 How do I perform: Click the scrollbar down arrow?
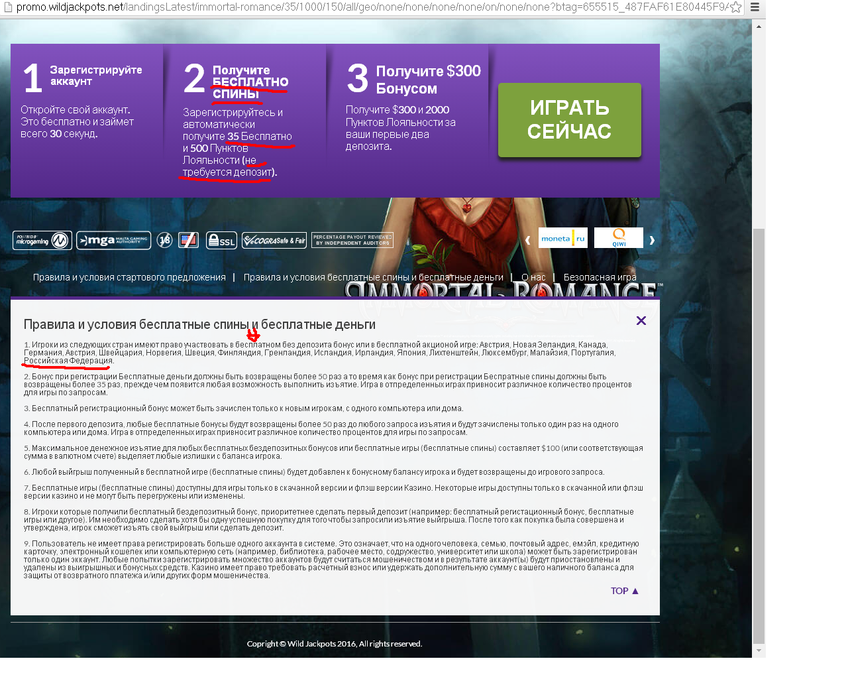[759, 651]
